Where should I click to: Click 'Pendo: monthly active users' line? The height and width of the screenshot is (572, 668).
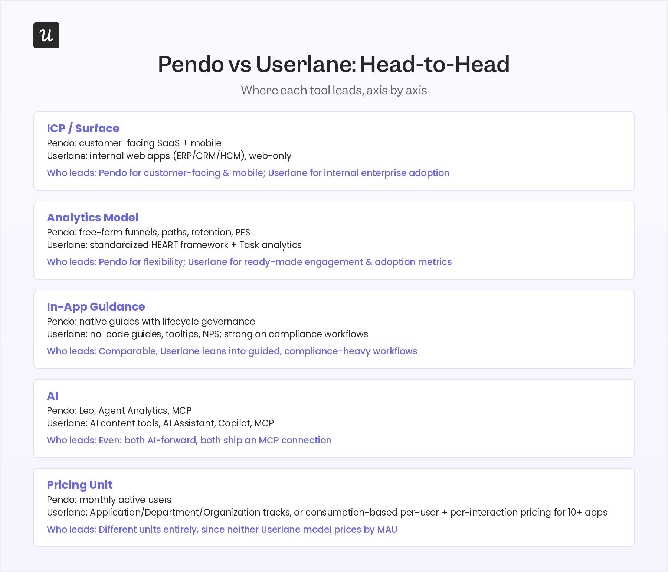pos(109,500)
